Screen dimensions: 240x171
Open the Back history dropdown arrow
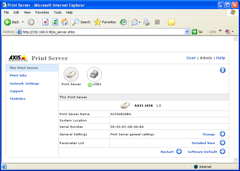click(x=23, y=22)
